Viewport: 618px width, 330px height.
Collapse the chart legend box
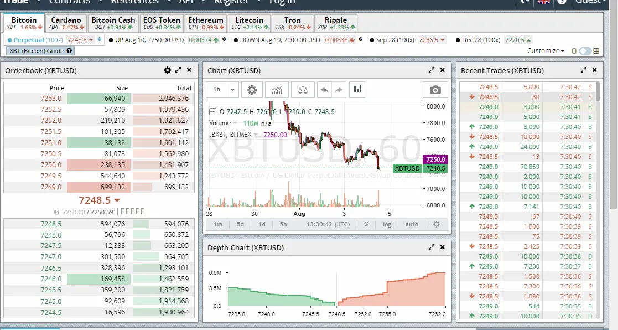click(x=212, y=112)
